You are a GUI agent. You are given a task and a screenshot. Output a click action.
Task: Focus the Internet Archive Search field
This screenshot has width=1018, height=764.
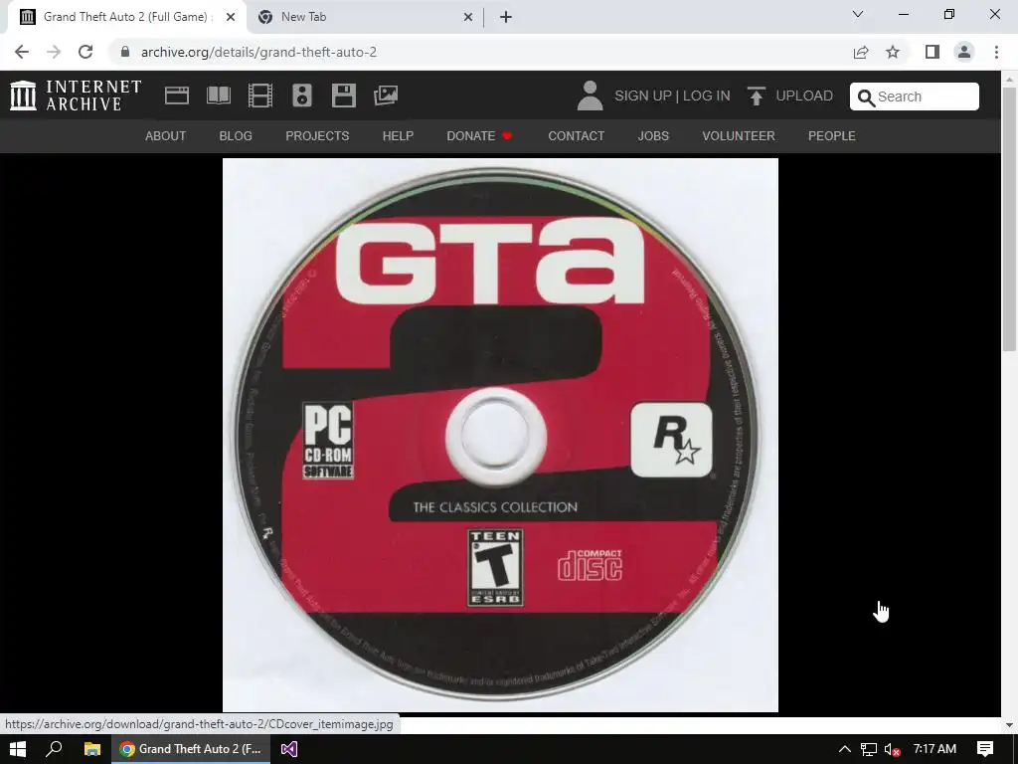[x=915, y=96]
